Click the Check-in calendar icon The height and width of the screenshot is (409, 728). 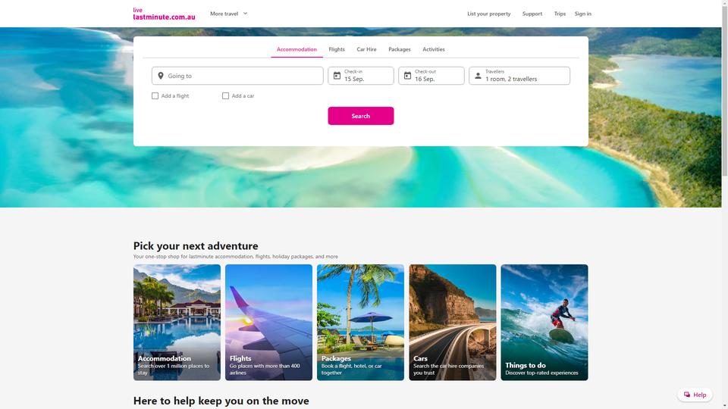(337, 76)
